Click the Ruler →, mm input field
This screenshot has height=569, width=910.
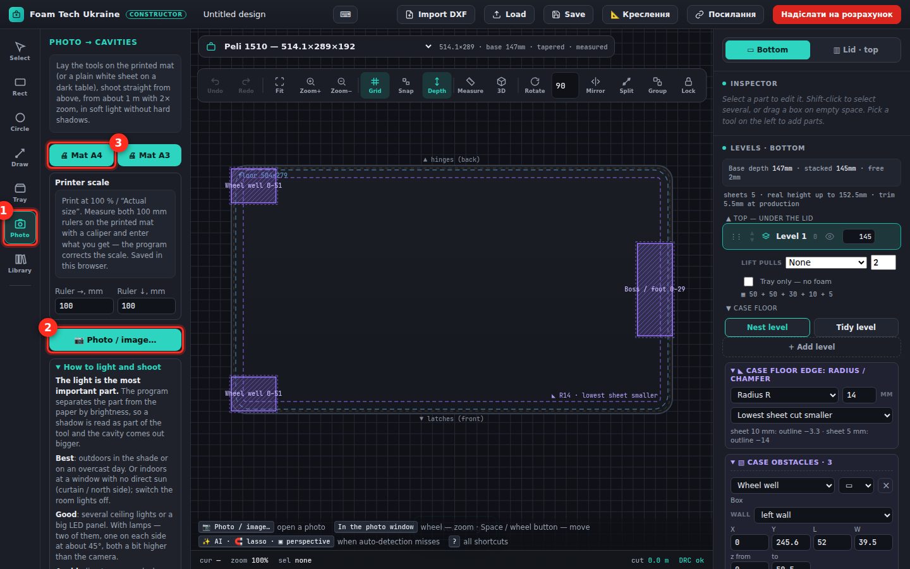(x=84, y=306)
